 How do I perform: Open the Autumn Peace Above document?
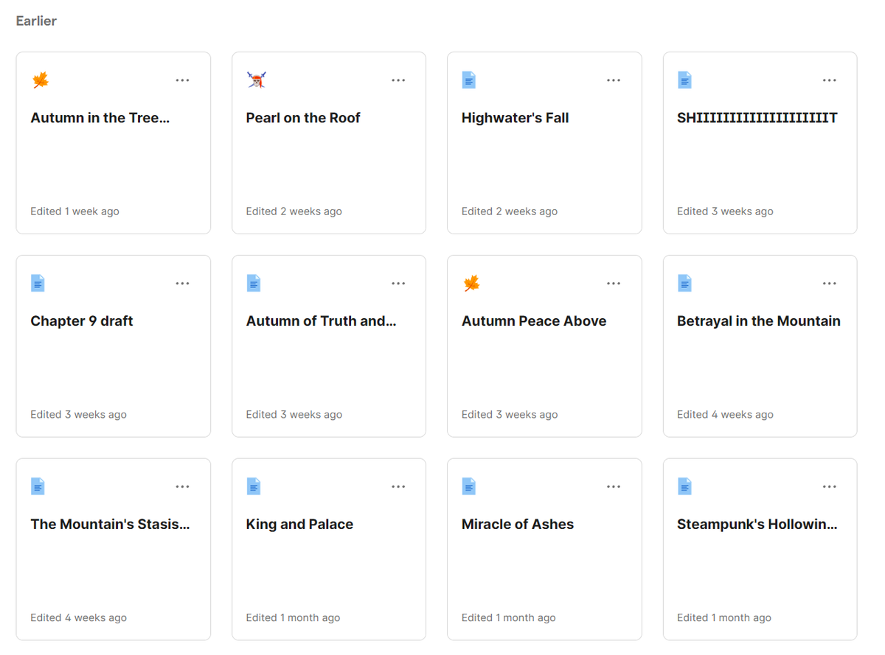534,321
